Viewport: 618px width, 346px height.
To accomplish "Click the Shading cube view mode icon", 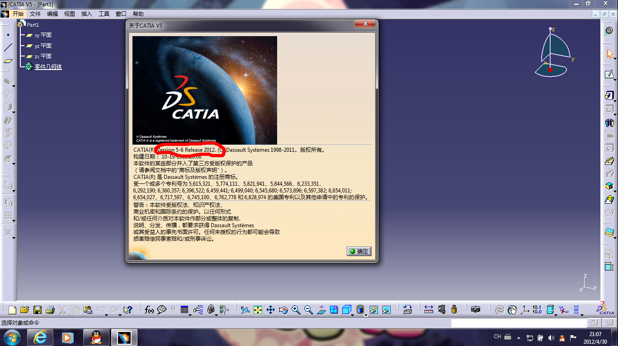I will (347, 310).
